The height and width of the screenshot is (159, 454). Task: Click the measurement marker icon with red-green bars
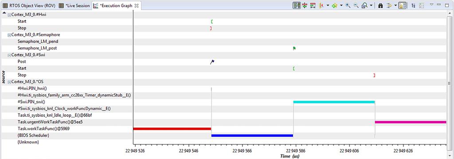coord(305,5)
